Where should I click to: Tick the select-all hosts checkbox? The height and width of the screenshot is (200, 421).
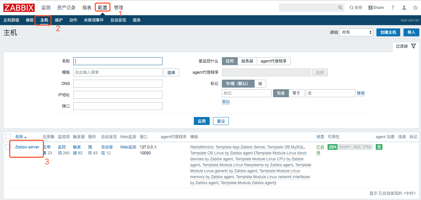point(8,137)
